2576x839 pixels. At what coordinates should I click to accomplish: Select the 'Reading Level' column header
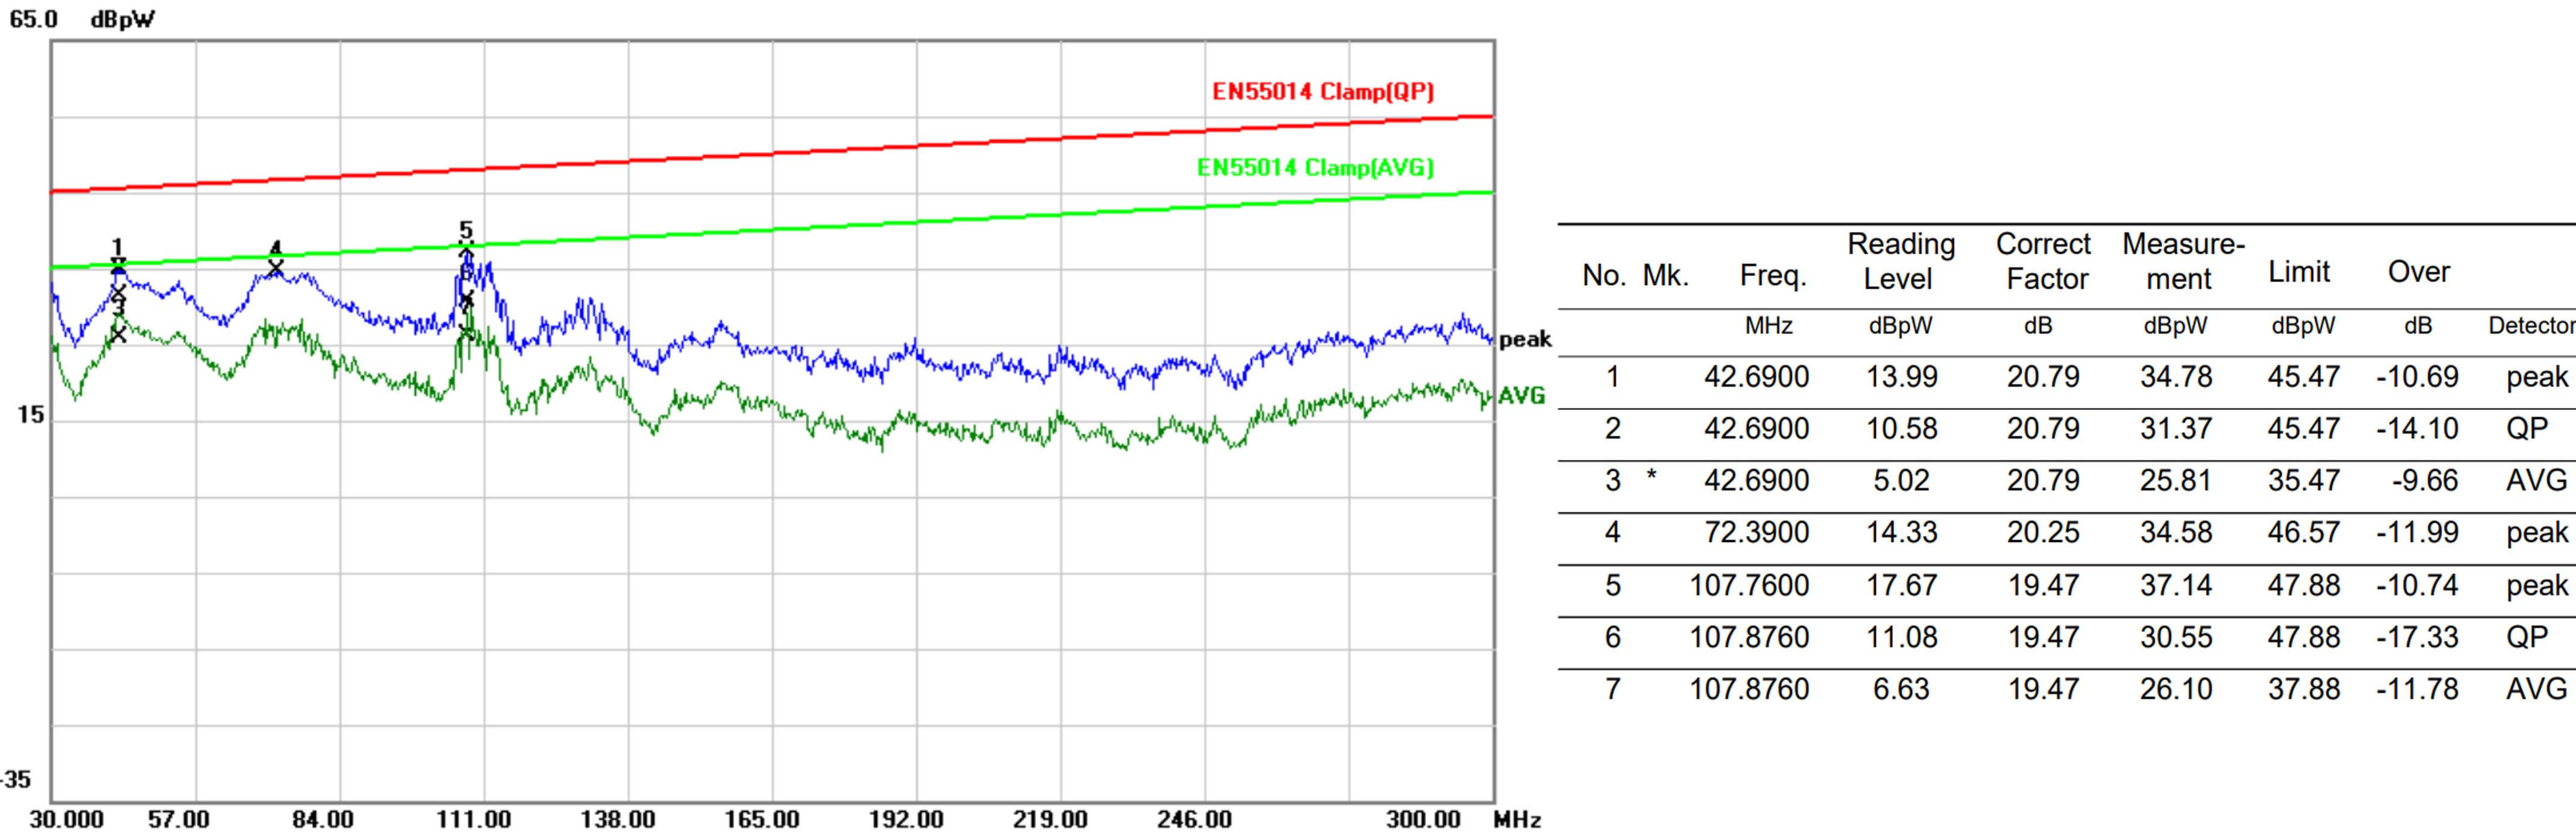1900,261
